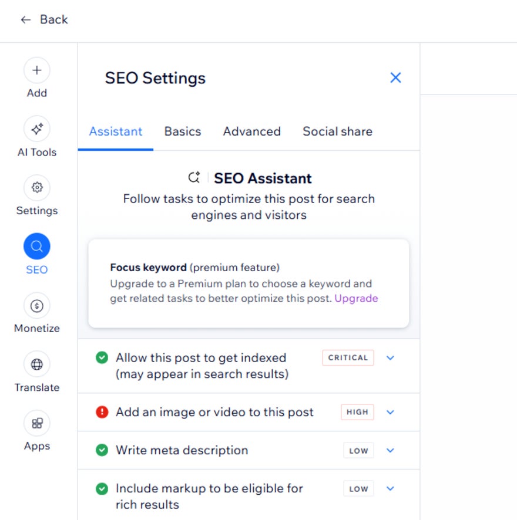
Task: Click the green checkmark on meta description task
Action: point(101,450)
